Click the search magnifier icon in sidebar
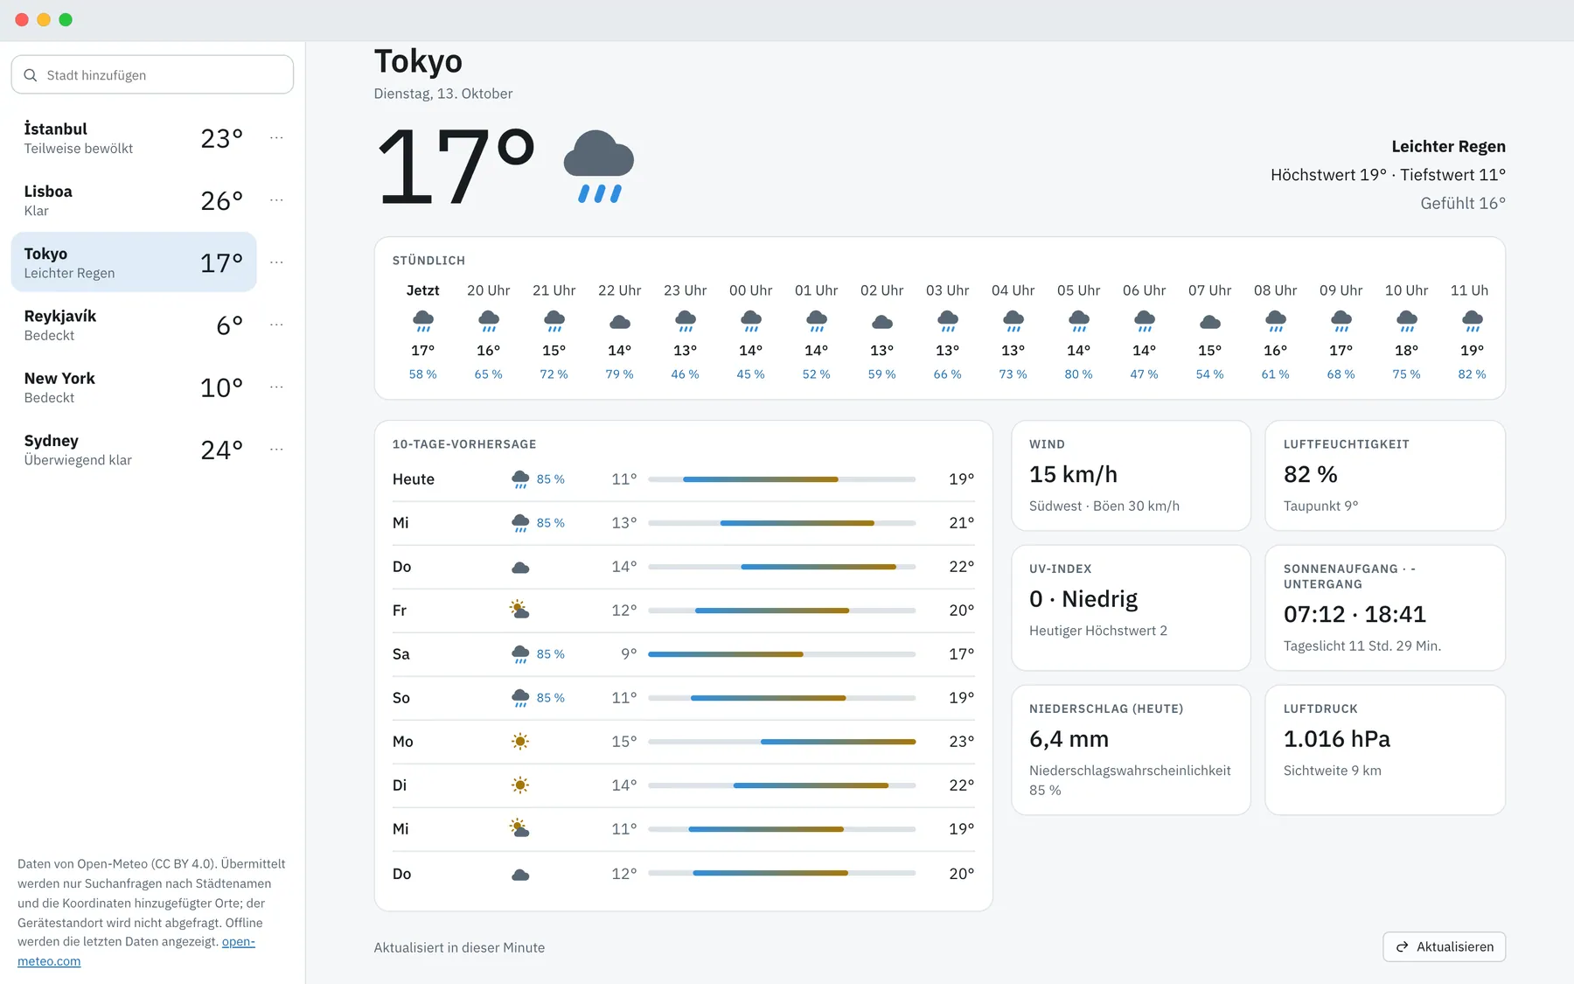 pos(31,75)
